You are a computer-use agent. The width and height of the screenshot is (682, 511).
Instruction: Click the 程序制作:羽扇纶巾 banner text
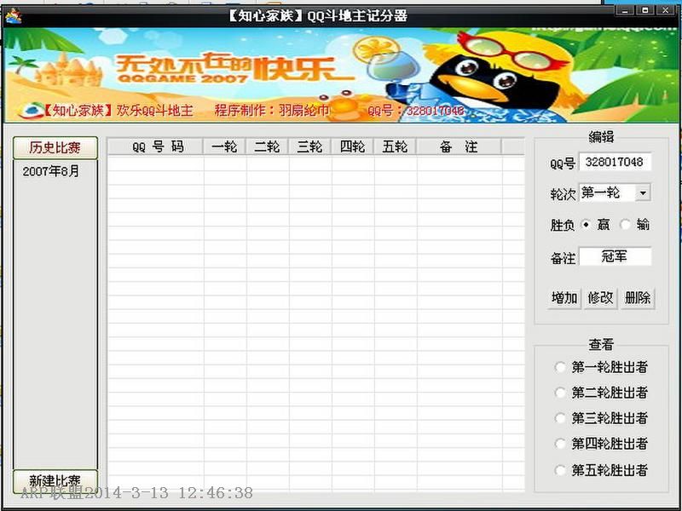click(272, 111)
